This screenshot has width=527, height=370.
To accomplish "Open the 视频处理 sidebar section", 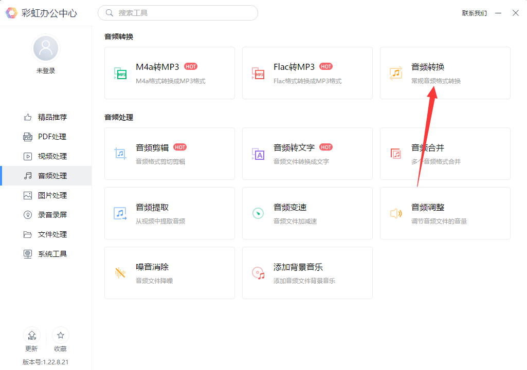I will pyautogui.click(x=51, y=156).
